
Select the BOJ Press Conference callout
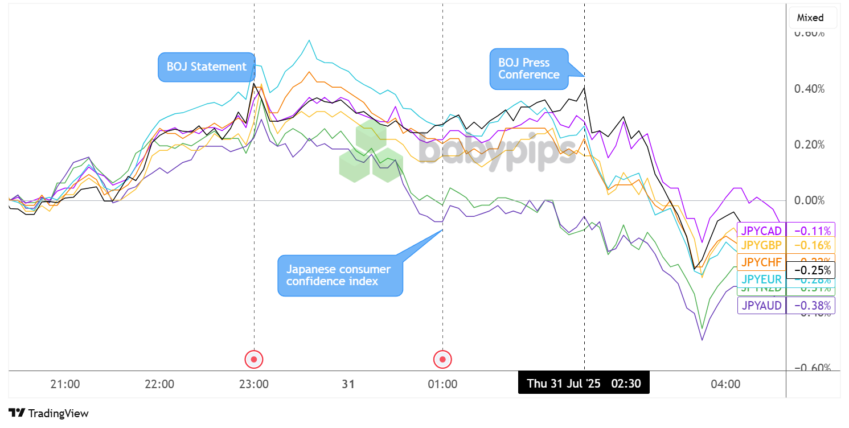coord(529,69)
